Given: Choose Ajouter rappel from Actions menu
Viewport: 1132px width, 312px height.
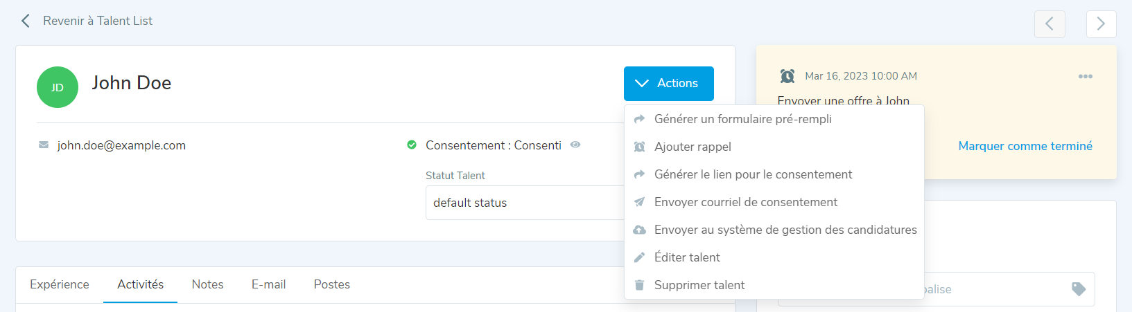Looking at the screenshot, I should point(693,147).
